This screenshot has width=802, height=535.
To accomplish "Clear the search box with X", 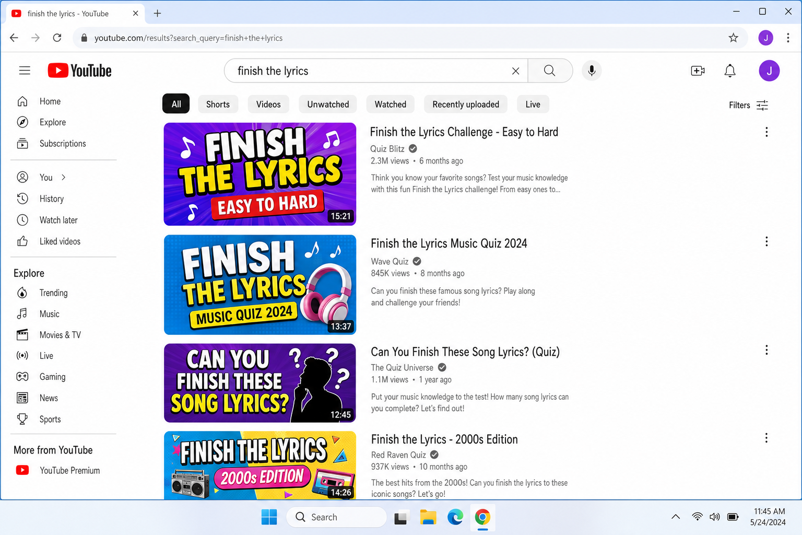I will [515, 71].
